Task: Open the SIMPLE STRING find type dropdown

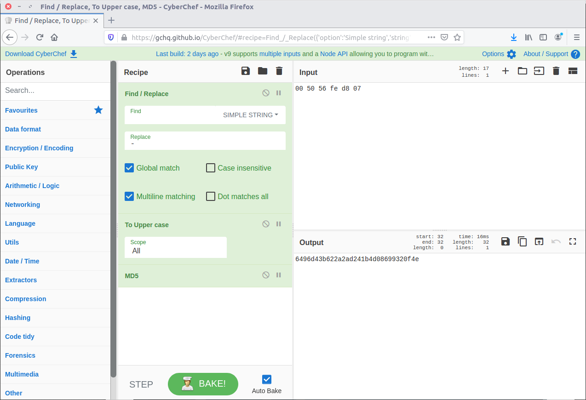Action: [x=250, y=115]
